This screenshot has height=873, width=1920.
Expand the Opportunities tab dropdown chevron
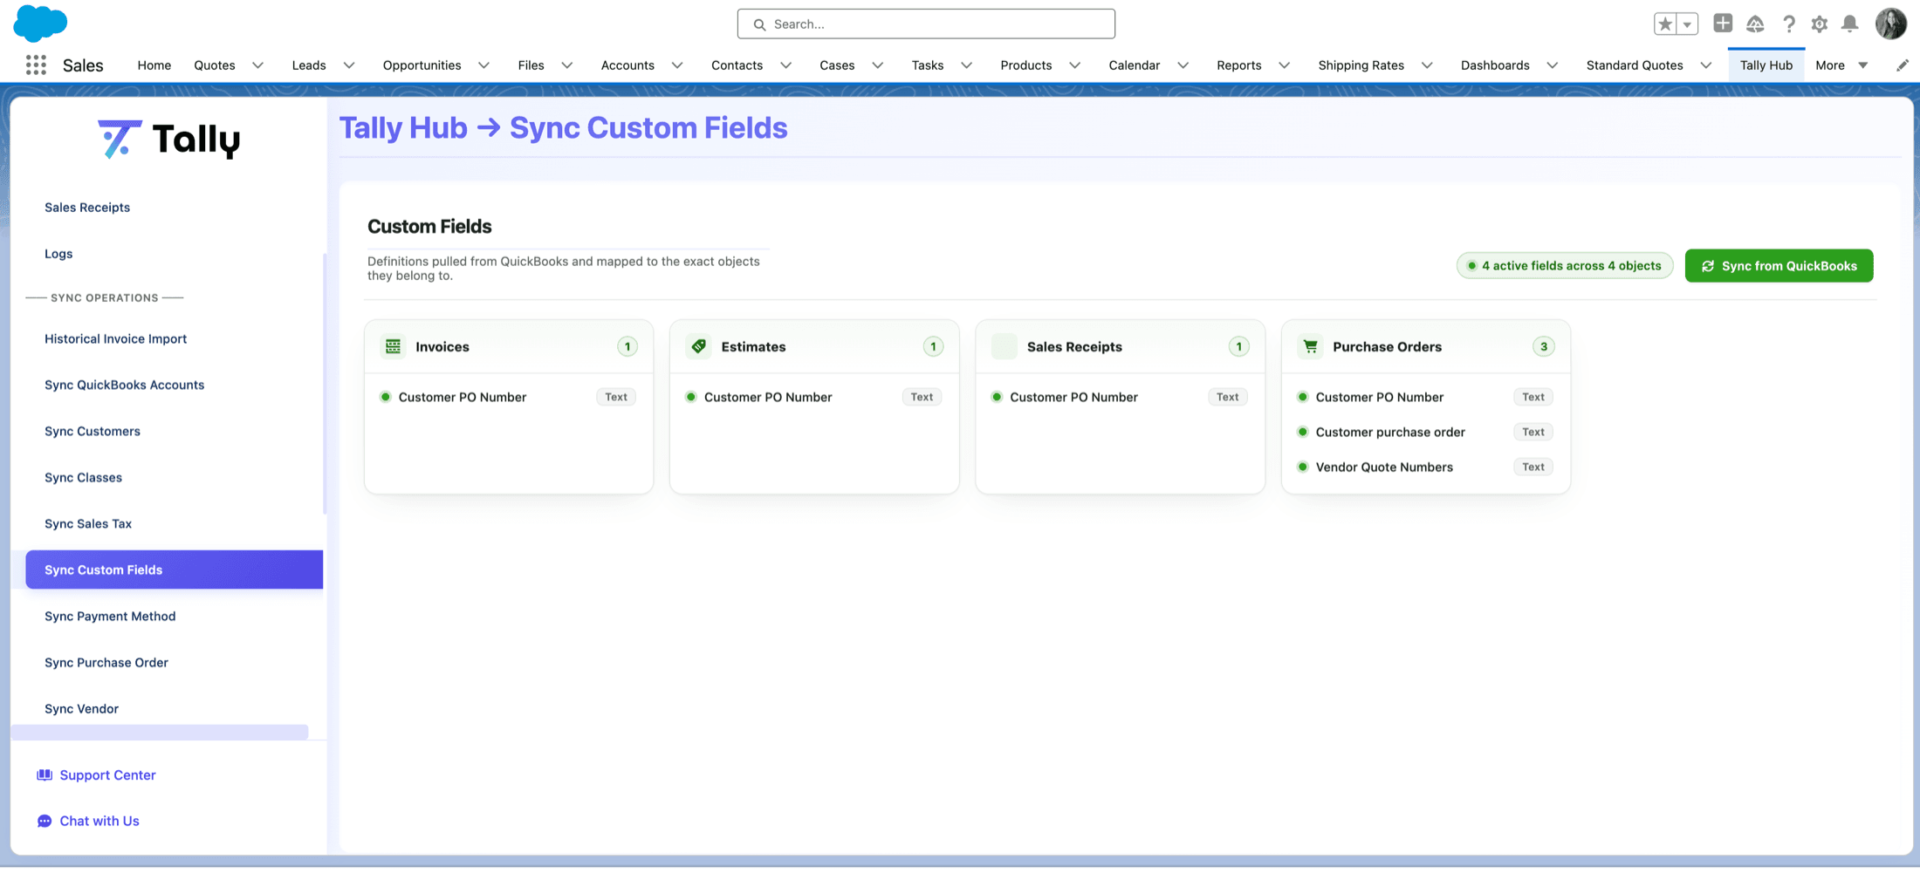[483, 65]
